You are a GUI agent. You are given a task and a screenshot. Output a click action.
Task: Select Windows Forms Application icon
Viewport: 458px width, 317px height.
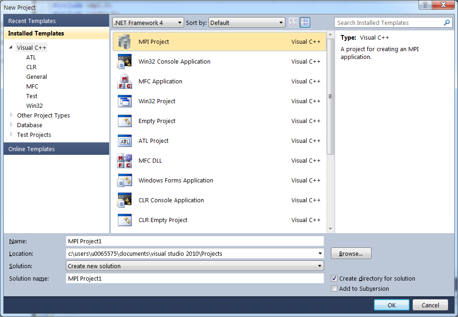click(x=124, y=181)
